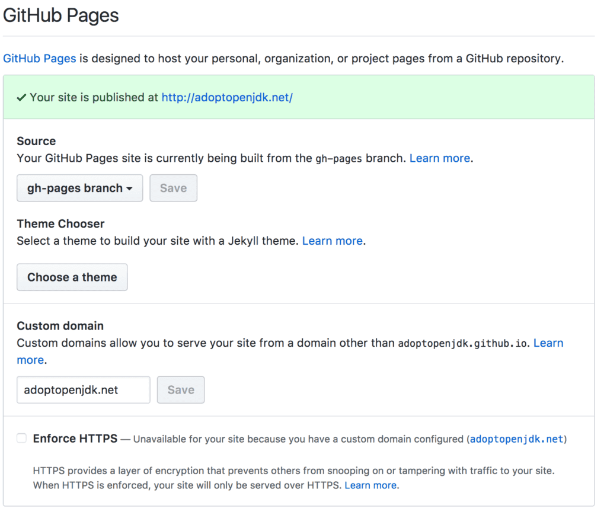
Task: Open the gh-pages branch source dropdown
Action: point(80,188)
